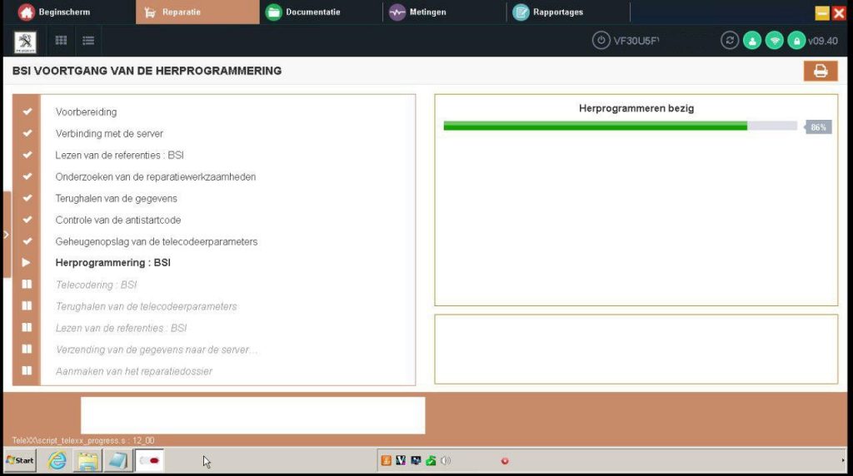The height and width of the screenshot is (476, 853).
Task: Switch to grid view icon
Action: pyautogui.click(x=62, y=41)
